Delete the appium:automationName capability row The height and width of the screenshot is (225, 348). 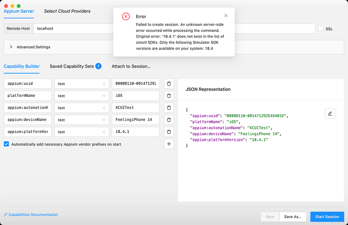(169, 108)
